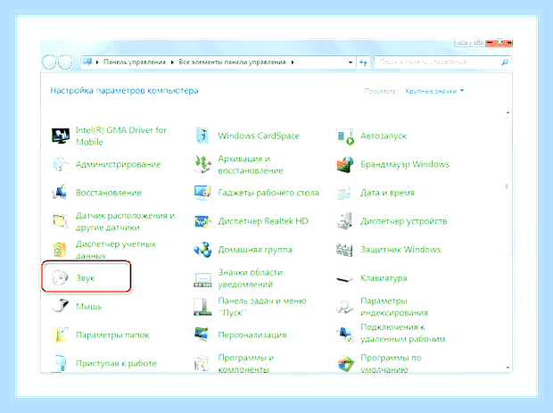Open the Автозапуск icon

[x=345, y=136]
